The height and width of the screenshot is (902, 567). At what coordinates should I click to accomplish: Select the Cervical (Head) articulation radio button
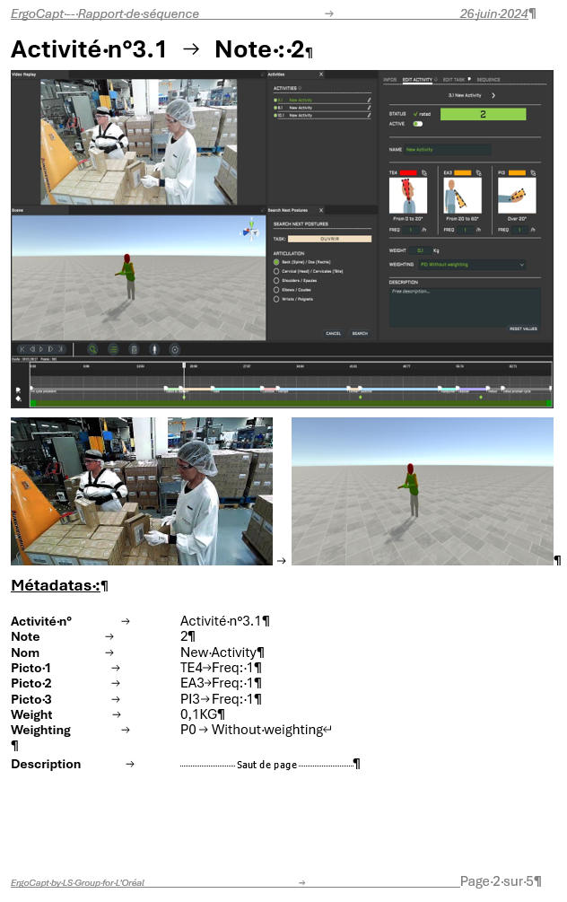click(276, 271)
